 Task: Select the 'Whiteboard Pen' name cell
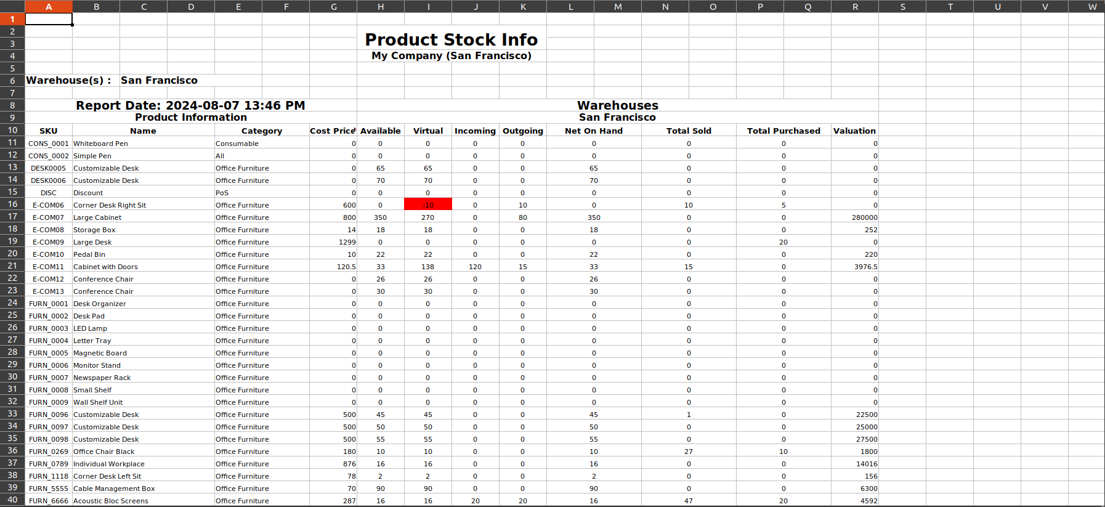pos(144,143)
